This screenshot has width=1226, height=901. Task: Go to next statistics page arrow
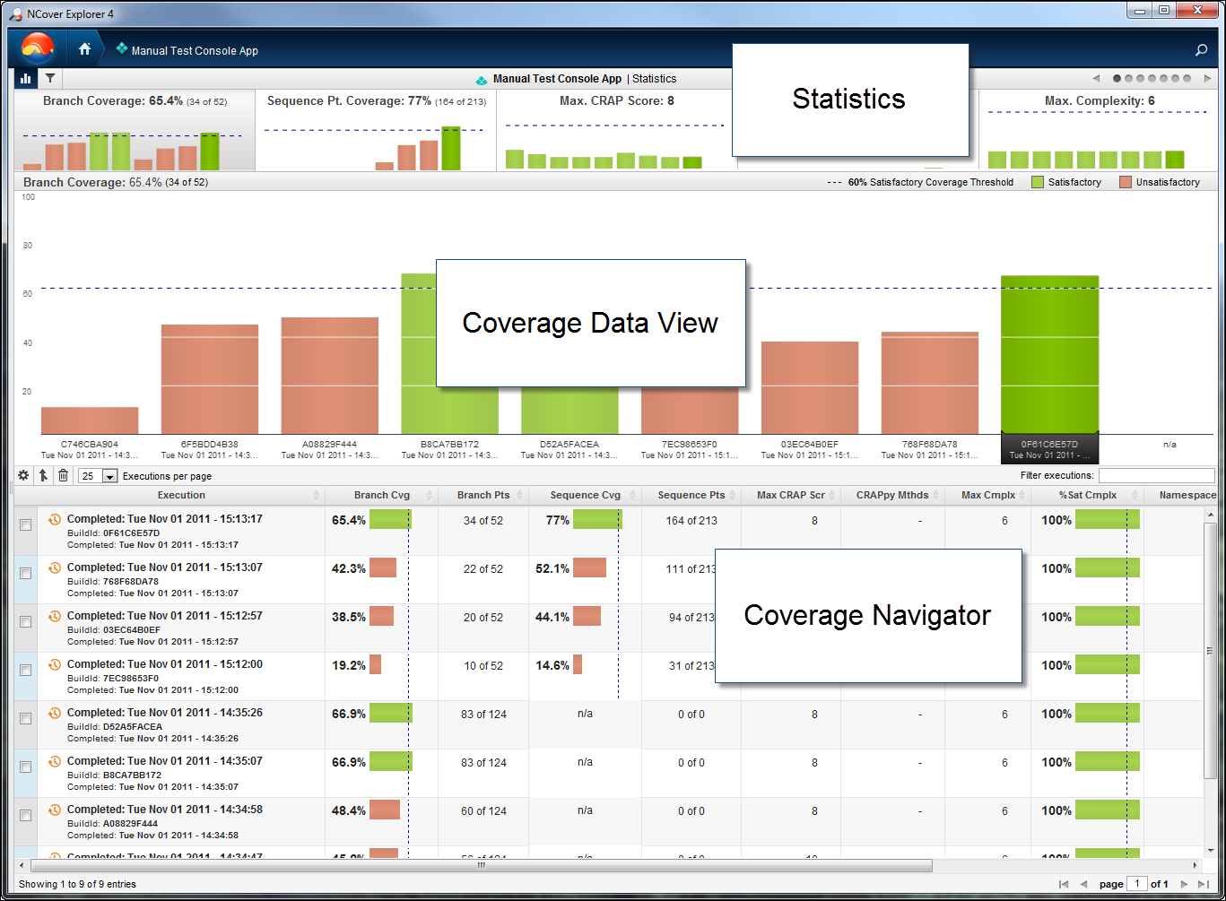(x=1207, y=79)
